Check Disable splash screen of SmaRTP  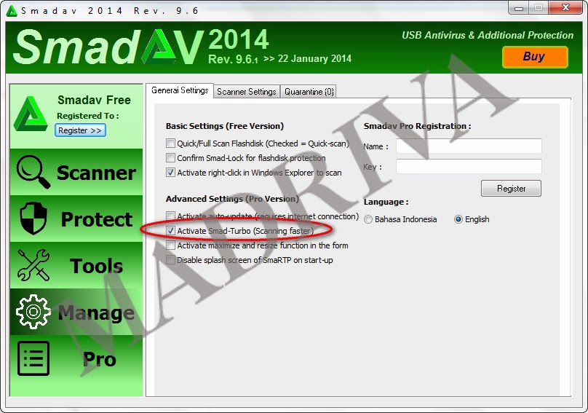(x=170, y=260)
